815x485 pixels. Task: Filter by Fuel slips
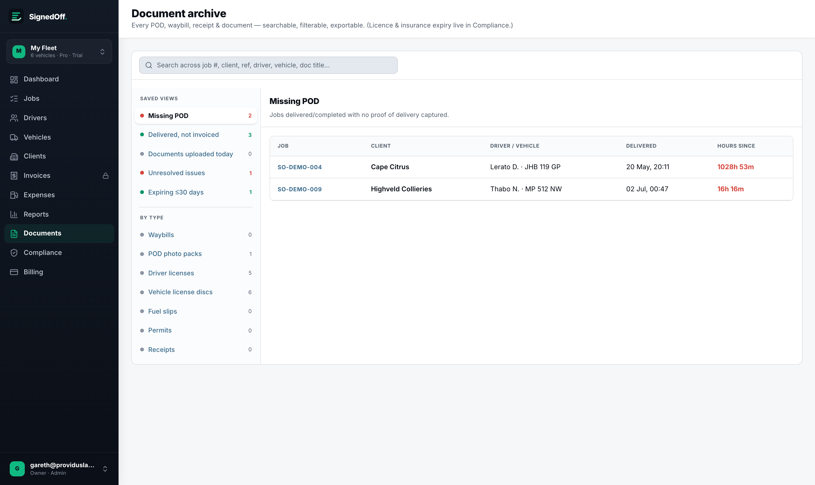coord(196,311)
